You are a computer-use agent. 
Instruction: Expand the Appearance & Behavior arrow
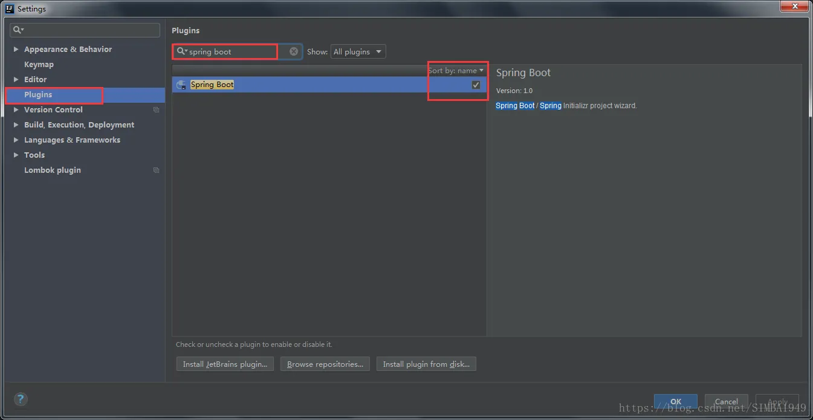click(x=16, y=50)
